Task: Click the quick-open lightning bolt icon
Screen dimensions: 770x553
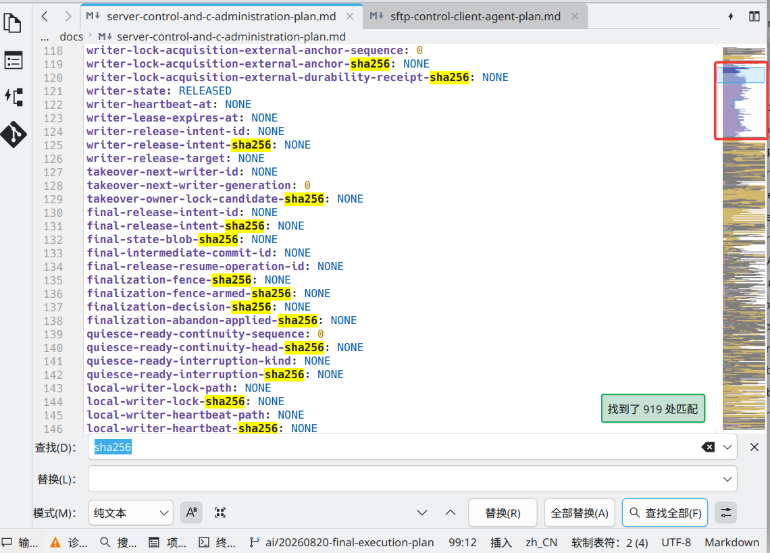Action: (x=731, y=16)
